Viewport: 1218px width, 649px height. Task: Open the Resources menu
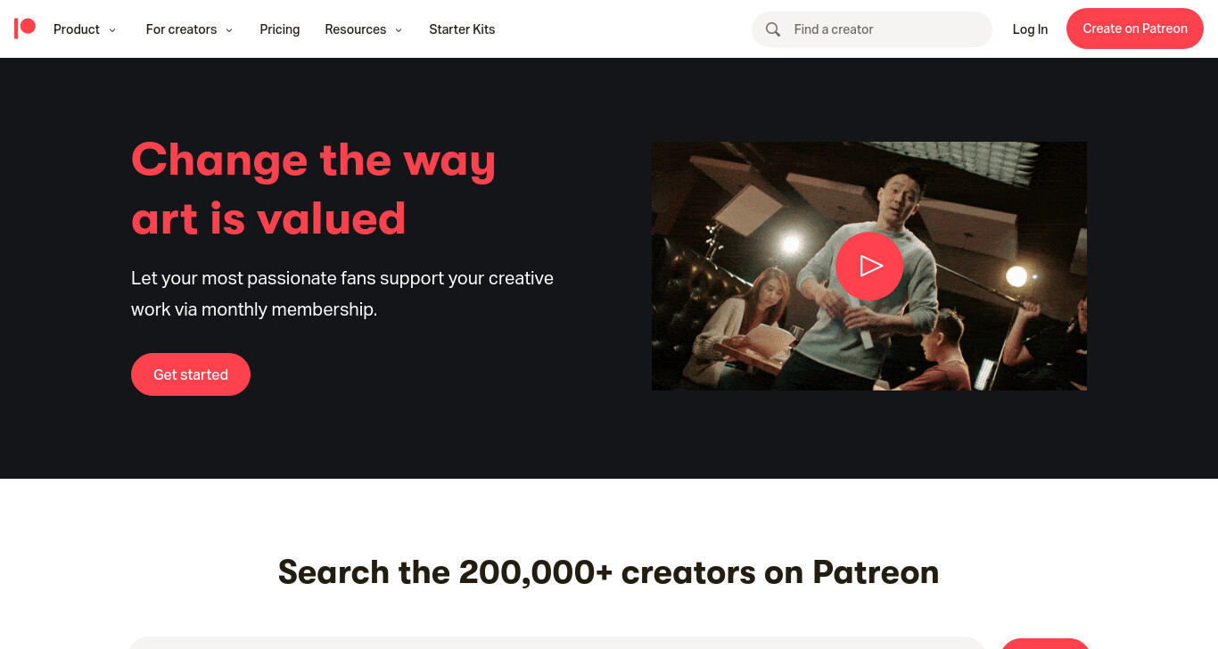pyautogui.click(x=356, y=29)
